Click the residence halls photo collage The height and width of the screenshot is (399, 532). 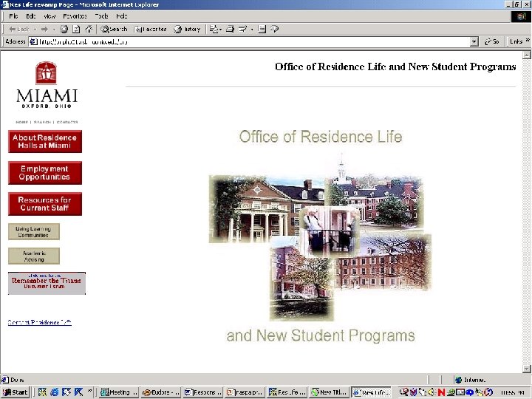[320, 237]
